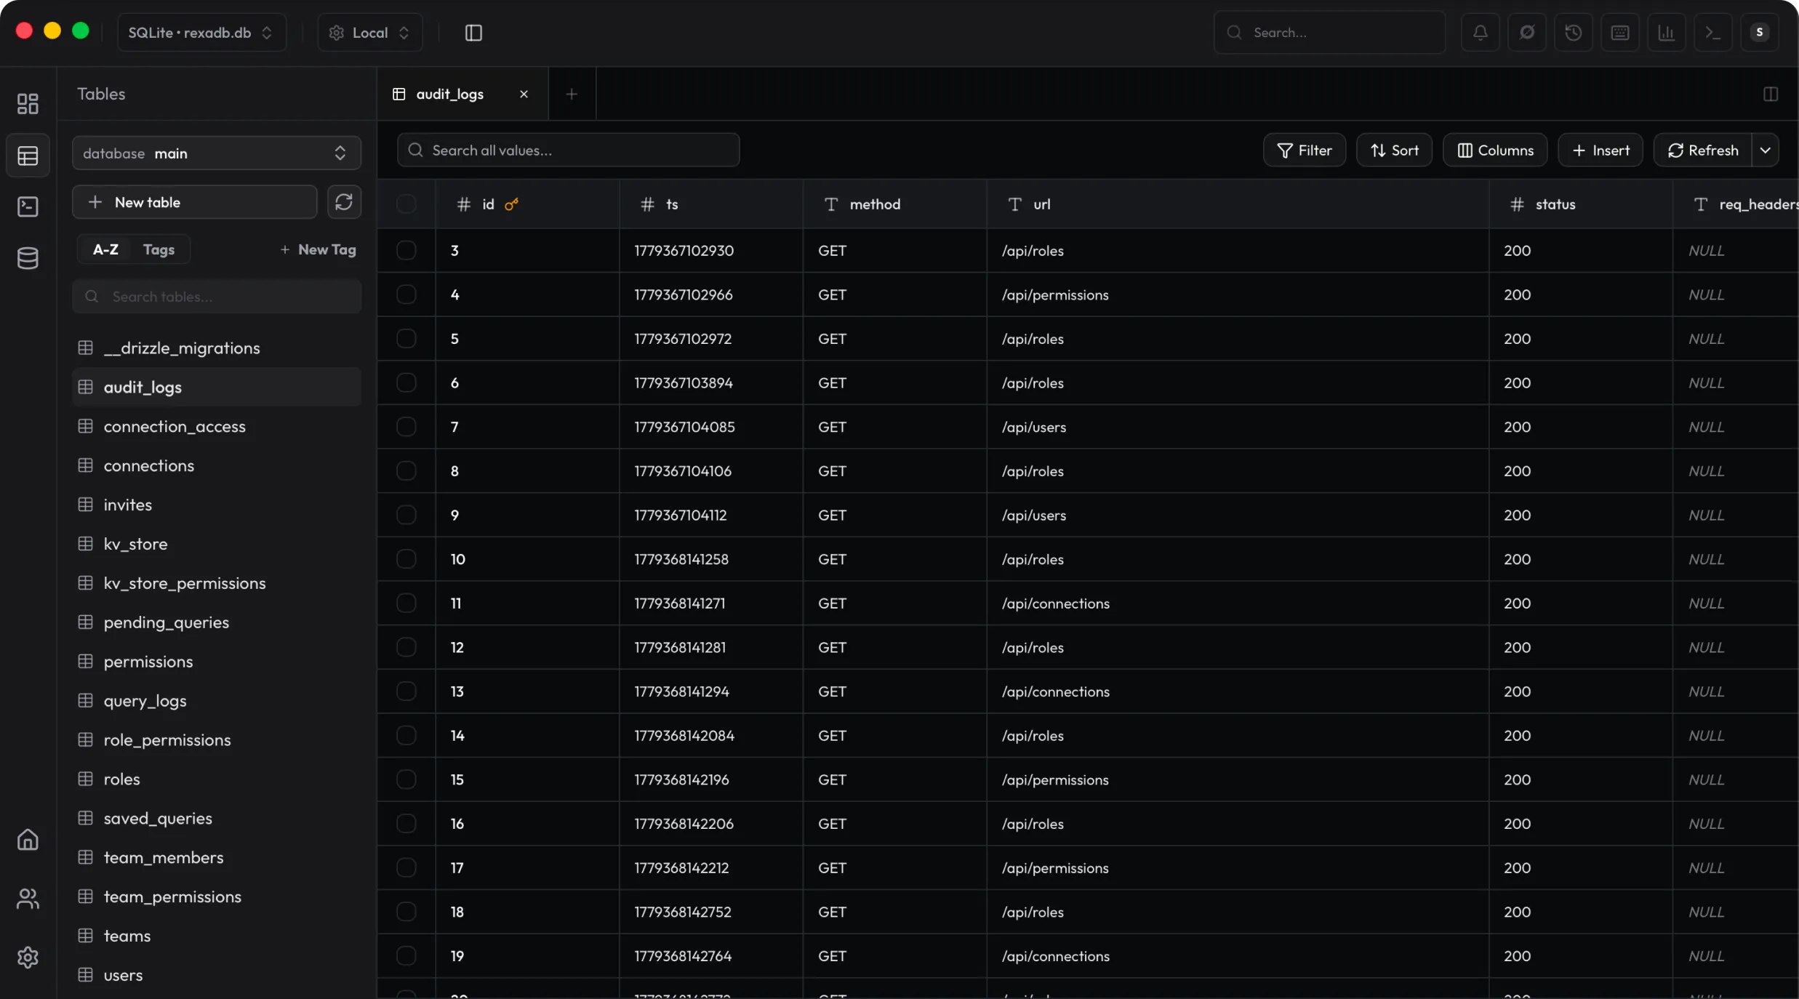Open the keyboard shortcuts icon
The image size is (1799, 999).
(1619, 33)
